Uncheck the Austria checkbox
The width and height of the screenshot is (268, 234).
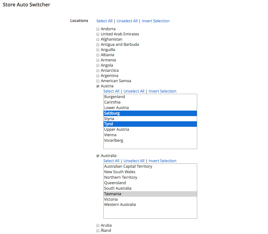pos(98,86)
